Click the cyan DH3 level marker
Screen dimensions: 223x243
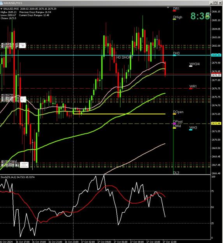[174, 55]
